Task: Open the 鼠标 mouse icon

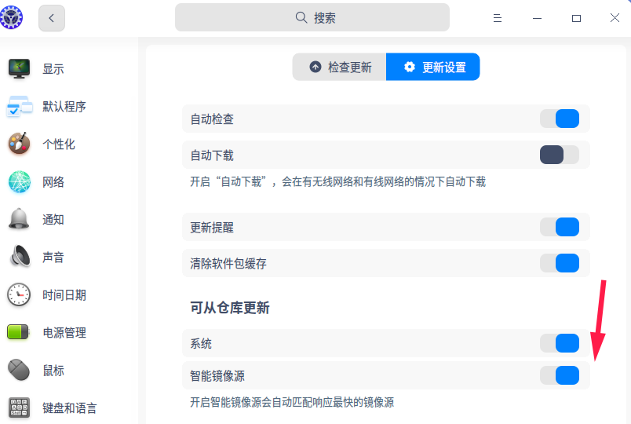Action: click(x=19, y=370)
